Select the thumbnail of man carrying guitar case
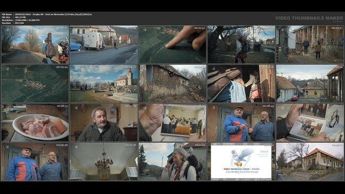The width and height of the screenshot is (345, 194). pyautogui.click(x=35, y=45)
